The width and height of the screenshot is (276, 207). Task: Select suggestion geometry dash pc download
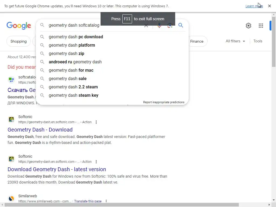[112, 37]
